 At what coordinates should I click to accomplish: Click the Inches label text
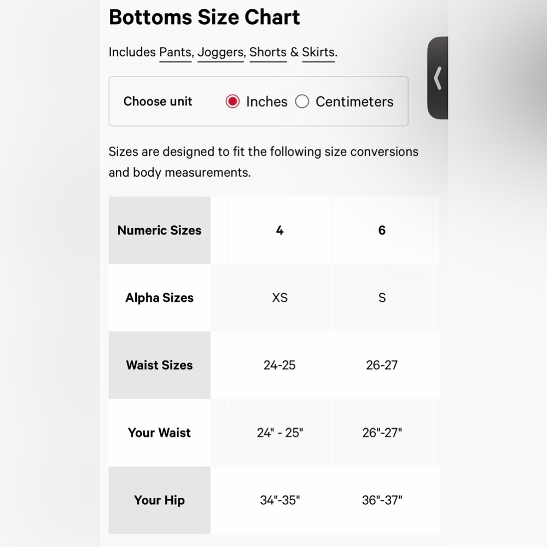coord(267,102)
